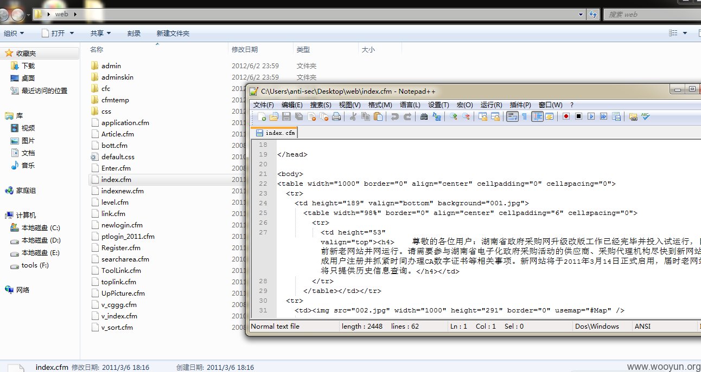This screenshot has width=701, height=372.
Task: Click the Explorer Back navigation button
Action: click(5, 15)
